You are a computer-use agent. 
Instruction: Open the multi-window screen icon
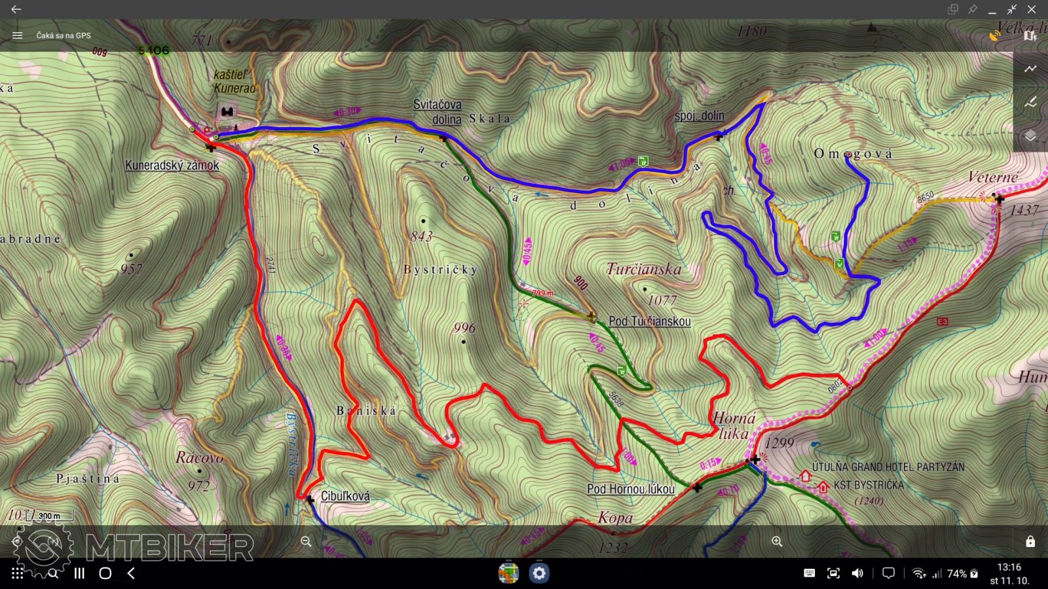(x=953, y=9)
